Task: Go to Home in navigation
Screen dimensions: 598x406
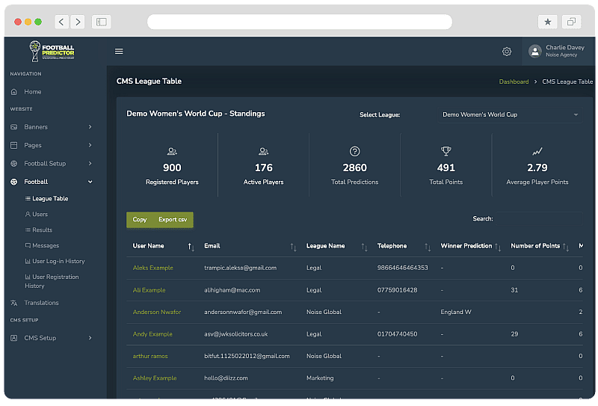Action: (33, 91)
